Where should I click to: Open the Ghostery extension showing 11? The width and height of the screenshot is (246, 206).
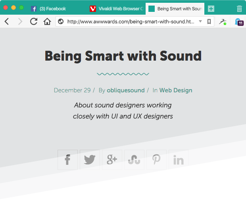click(x=239, y=22)
